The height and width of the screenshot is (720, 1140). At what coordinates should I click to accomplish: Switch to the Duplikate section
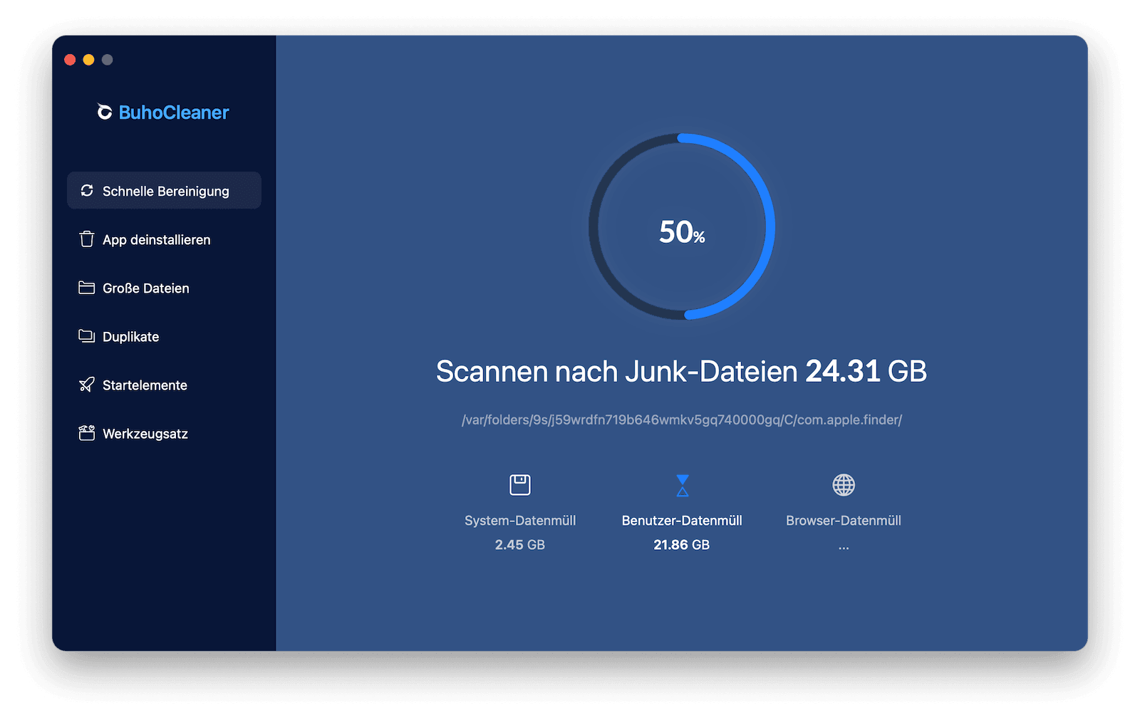(131, 337)
